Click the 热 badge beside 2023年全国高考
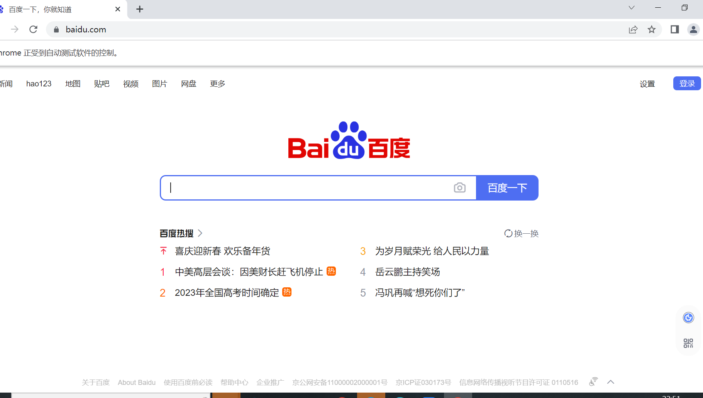Viewport: 703px width, 398px height. [x=287, y=292]
